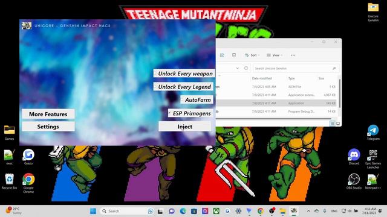Select the Application extension row
The image size is (387, 217).
[276, 95]
